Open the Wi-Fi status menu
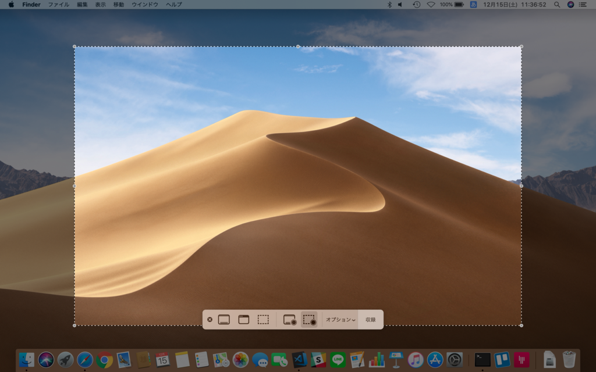 431,5
